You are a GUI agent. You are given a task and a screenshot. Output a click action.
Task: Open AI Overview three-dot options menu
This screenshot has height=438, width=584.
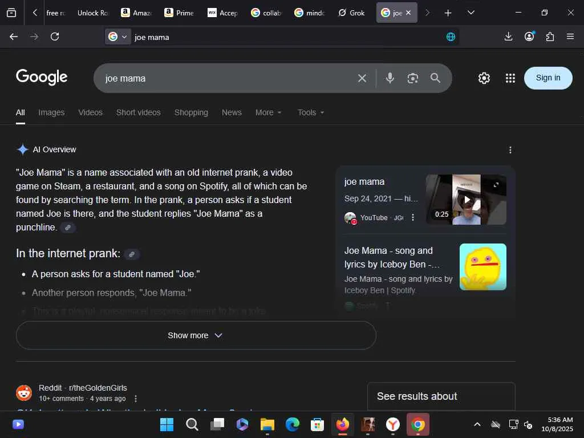point(510,150)
